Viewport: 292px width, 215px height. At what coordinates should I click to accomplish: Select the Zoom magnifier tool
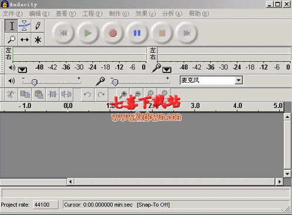click(x=11, y=39)
